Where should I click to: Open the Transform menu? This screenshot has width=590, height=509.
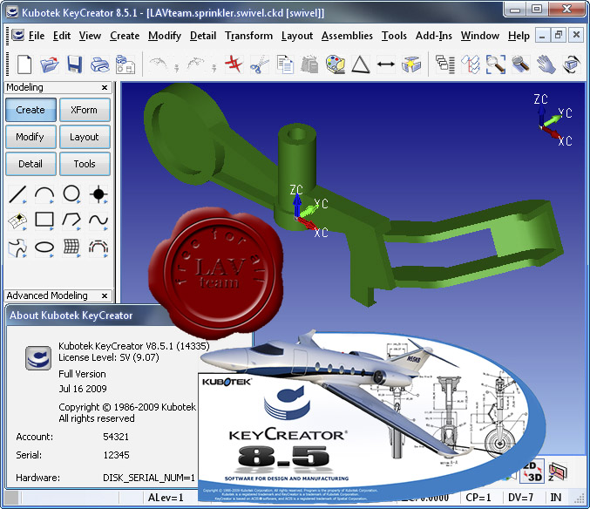(248, 36)
